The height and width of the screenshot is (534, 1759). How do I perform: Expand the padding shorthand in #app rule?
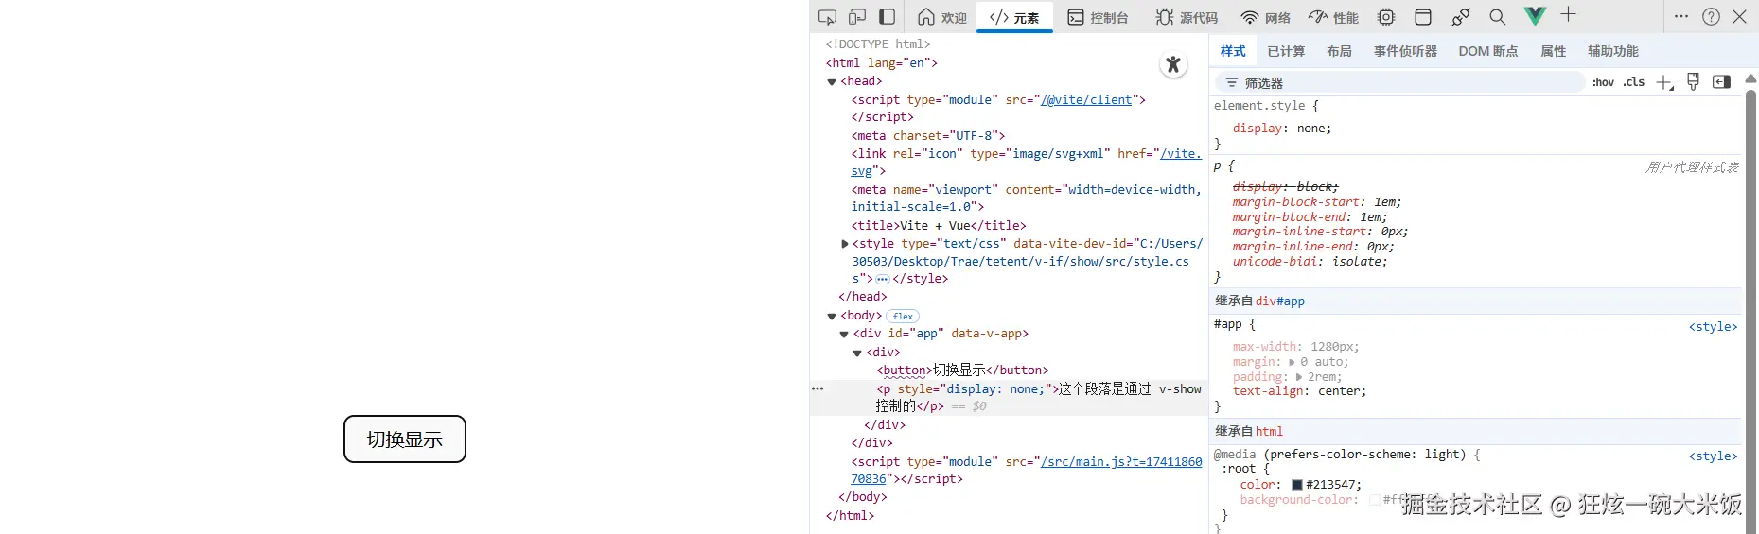[x=1299, y=377]
